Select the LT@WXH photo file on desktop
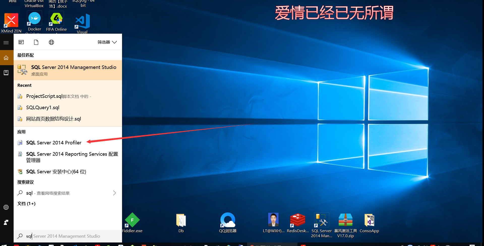The height and width of the screenshot is (246, 484). pos(274,223)
